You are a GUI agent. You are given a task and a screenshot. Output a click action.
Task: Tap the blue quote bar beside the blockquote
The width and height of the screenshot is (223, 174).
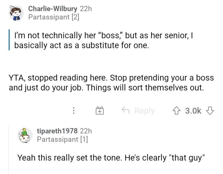tap(9, 40)
